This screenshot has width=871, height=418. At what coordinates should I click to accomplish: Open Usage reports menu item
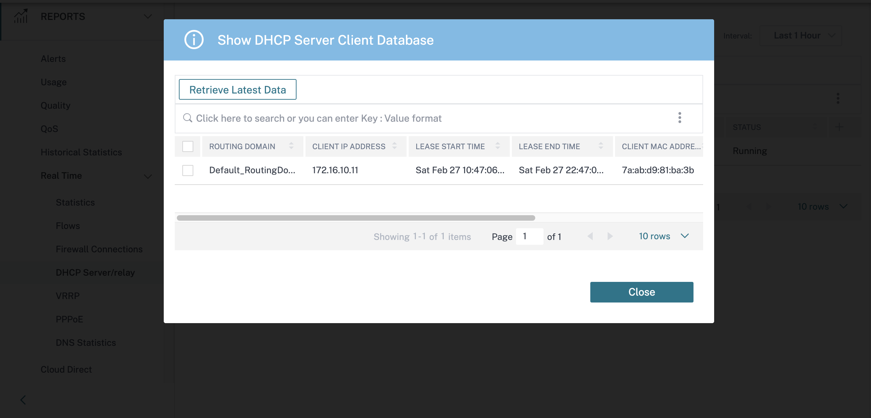[54, 82]
